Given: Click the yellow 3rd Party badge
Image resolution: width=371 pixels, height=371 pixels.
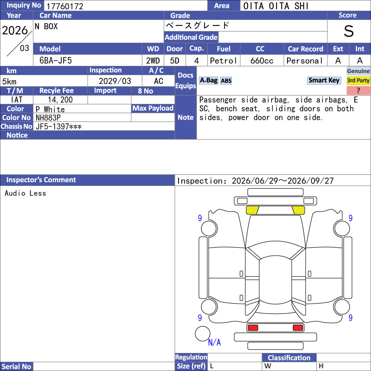Looking at the screenshot, I should 358,80.
